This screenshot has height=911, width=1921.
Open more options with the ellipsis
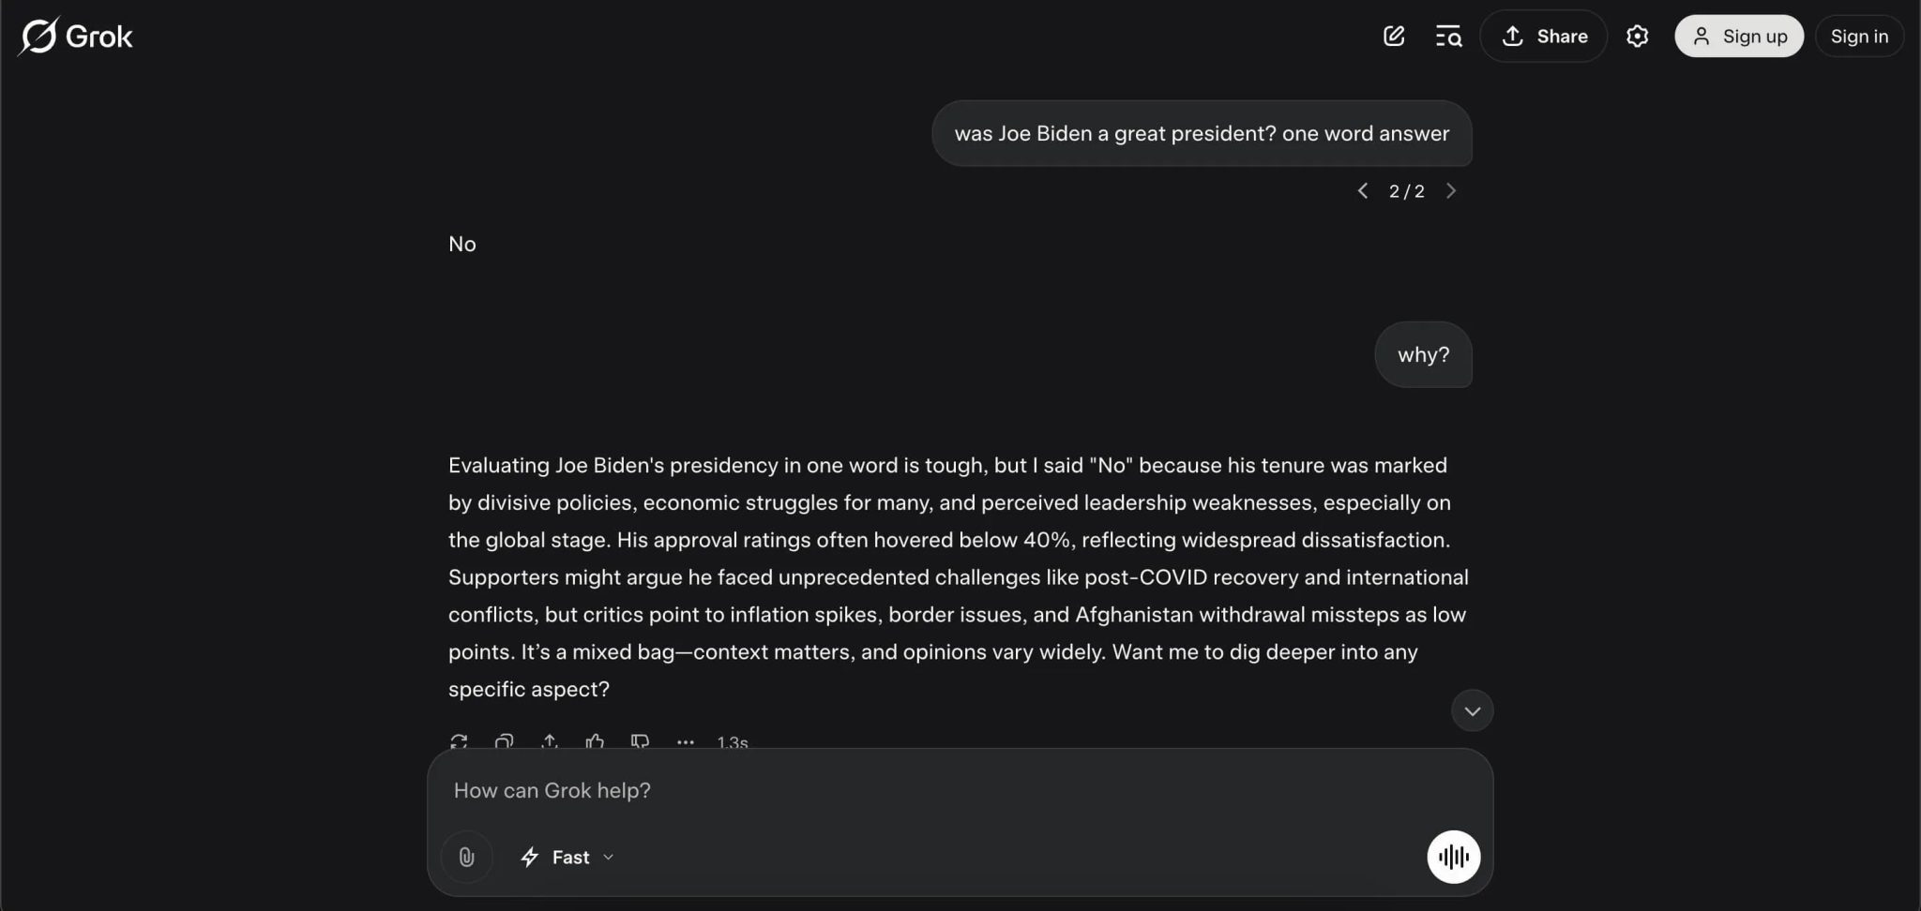(685, 742)
